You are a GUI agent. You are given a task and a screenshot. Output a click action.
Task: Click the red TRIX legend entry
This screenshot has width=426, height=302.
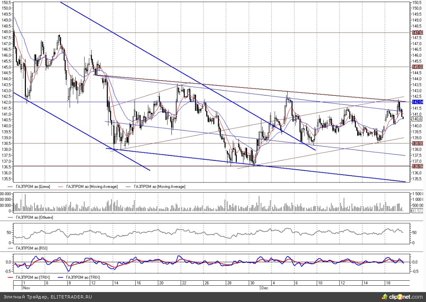click(x=32, y=278)
